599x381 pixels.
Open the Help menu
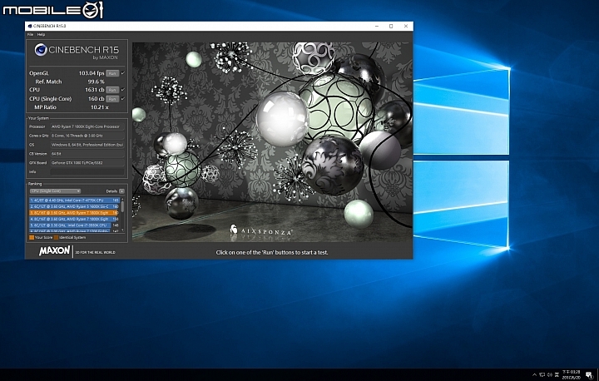point(41,34)
